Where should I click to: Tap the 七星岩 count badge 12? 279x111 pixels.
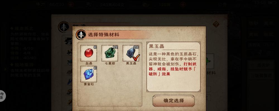point(115,47)
